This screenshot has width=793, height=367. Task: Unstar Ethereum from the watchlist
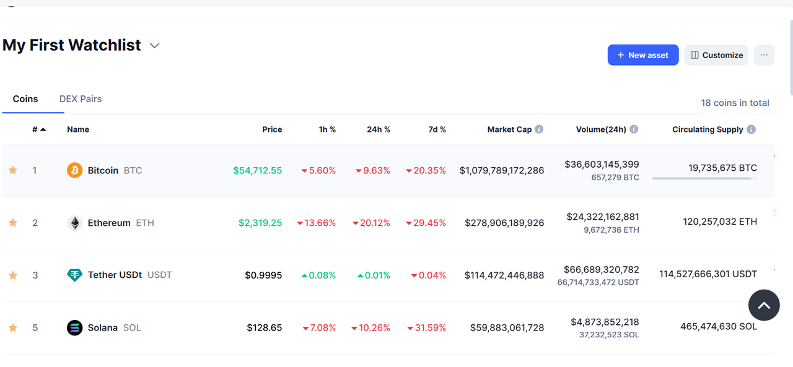click(13, 223)
